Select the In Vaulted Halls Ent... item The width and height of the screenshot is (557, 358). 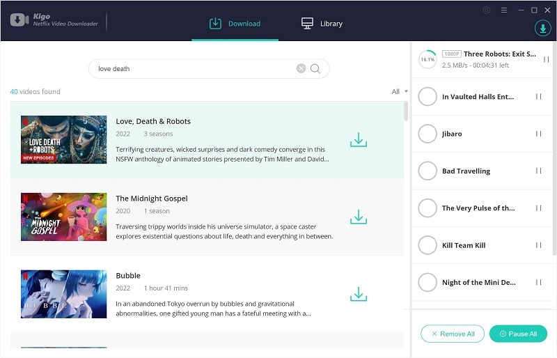(x=478, y=97)
